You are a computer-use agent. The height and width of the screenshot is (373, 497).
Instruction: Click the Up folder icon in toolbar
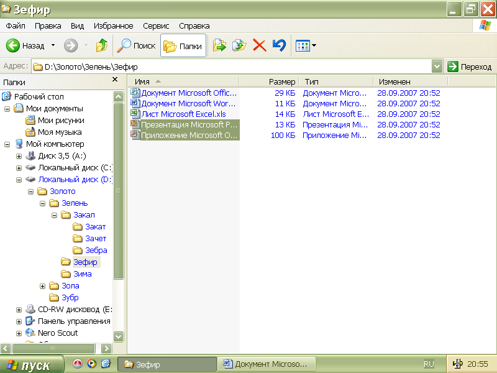pyautogui.click(x=102, y=45)
